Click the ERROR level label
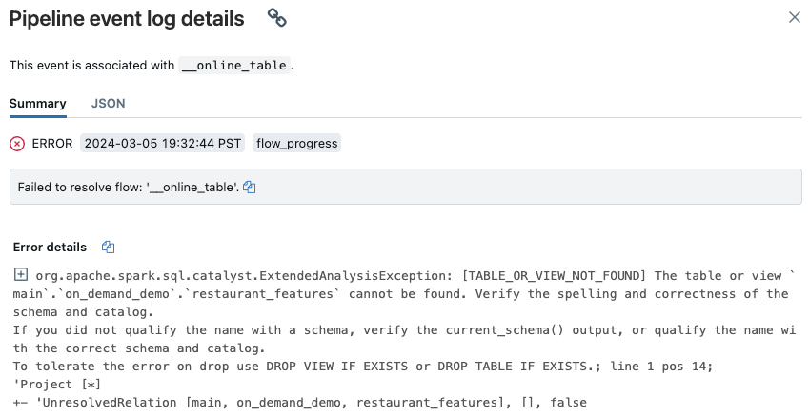The height and width of the screenshot is (417, 809). point(52,144)
